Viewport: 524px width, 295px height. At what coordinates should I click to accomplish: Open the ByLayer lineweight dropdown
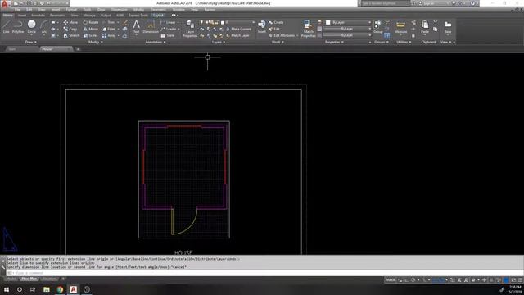(348, 29)
